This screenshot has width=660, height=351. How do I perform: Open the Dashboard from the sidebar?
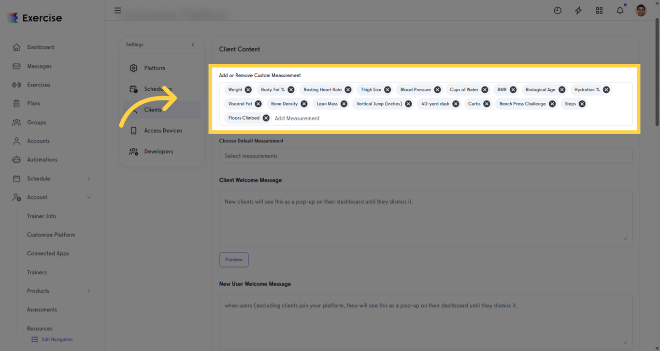pos(41,47)
